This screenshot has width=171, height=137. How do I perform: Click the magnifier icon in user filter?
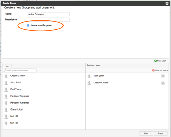click(5, 70)
